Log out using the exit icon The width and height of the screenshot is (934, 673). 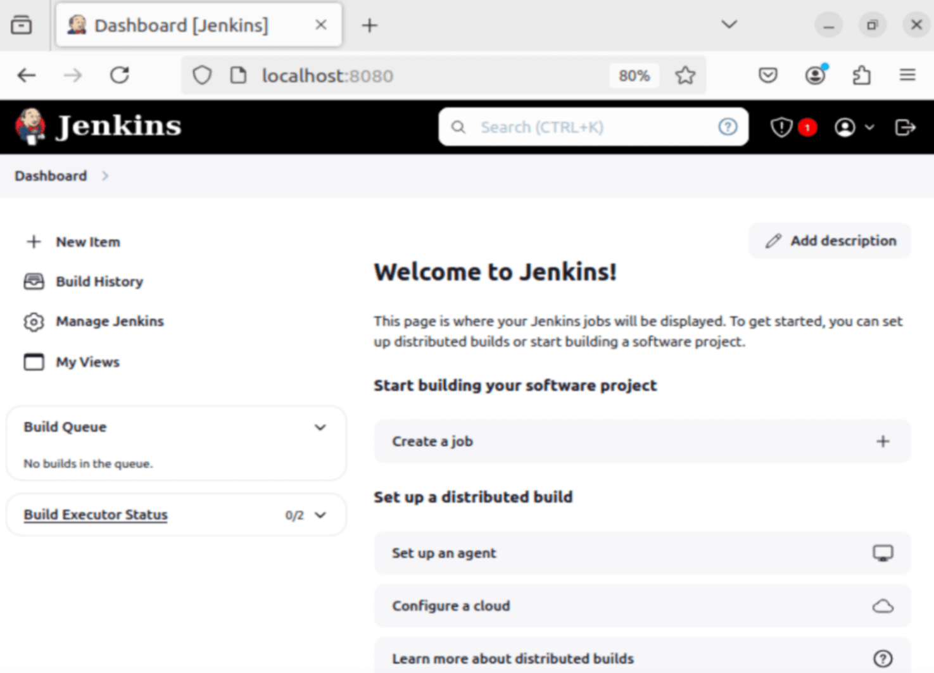tap(906, 127)
